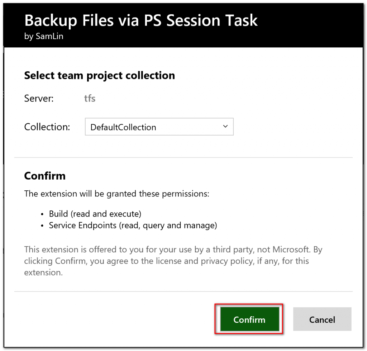Select the Build (read and execute) permission
This screenshot has width=367, height=351.
point(95,214)
